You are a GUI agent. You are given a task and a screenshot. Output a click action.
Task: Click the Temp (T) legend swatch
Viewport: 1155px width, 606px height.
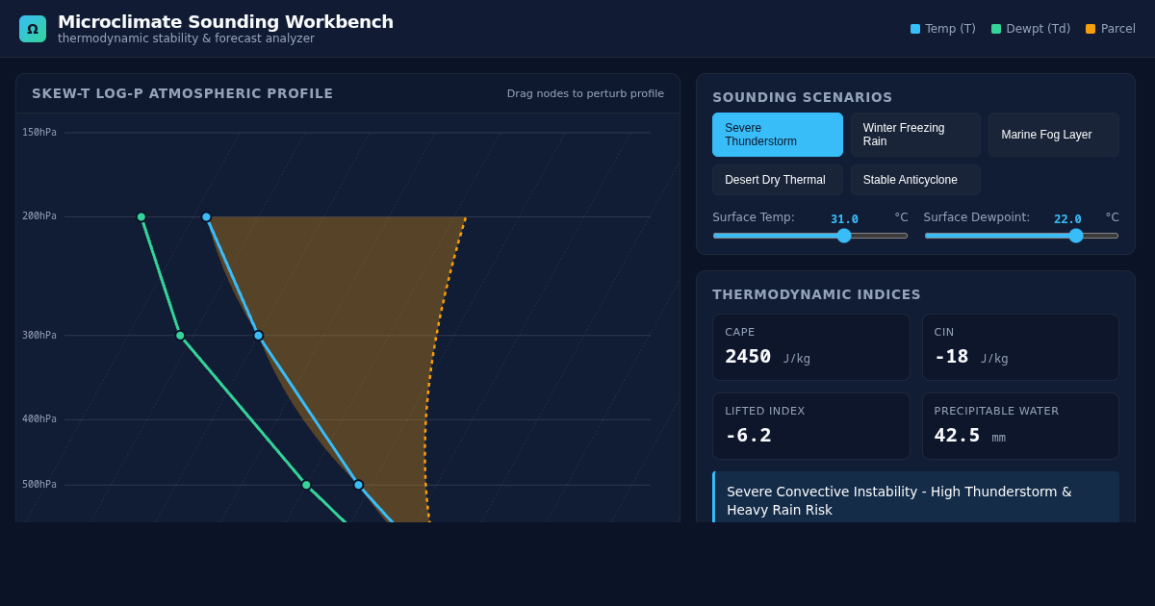(915, 29)
